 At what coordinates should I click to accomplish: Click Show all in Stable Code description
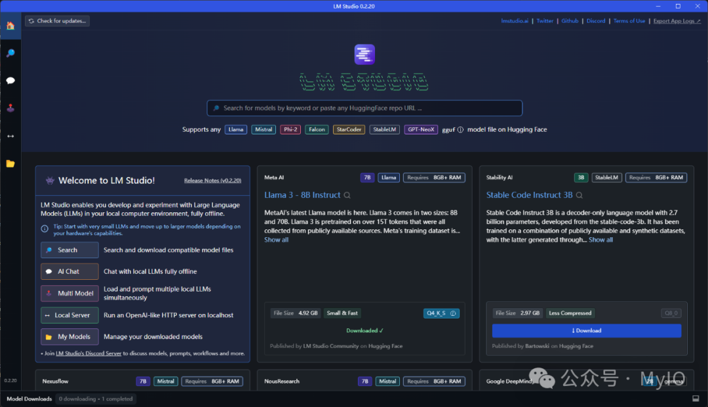pos(600,240)
